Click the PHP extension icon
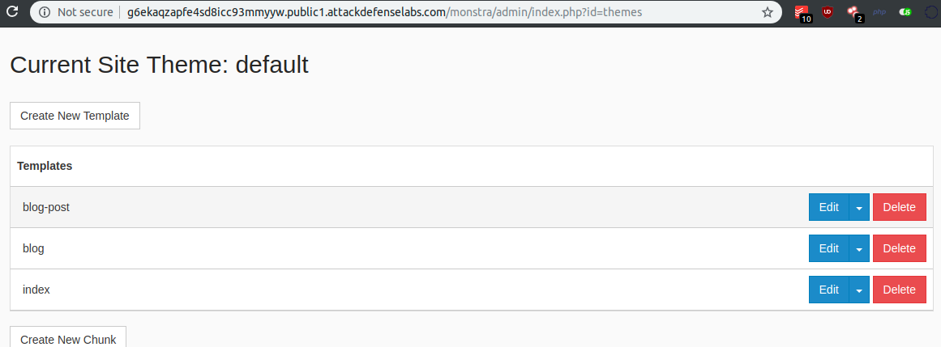The width and height of the screenshot is (941, 347). point(879,12)
